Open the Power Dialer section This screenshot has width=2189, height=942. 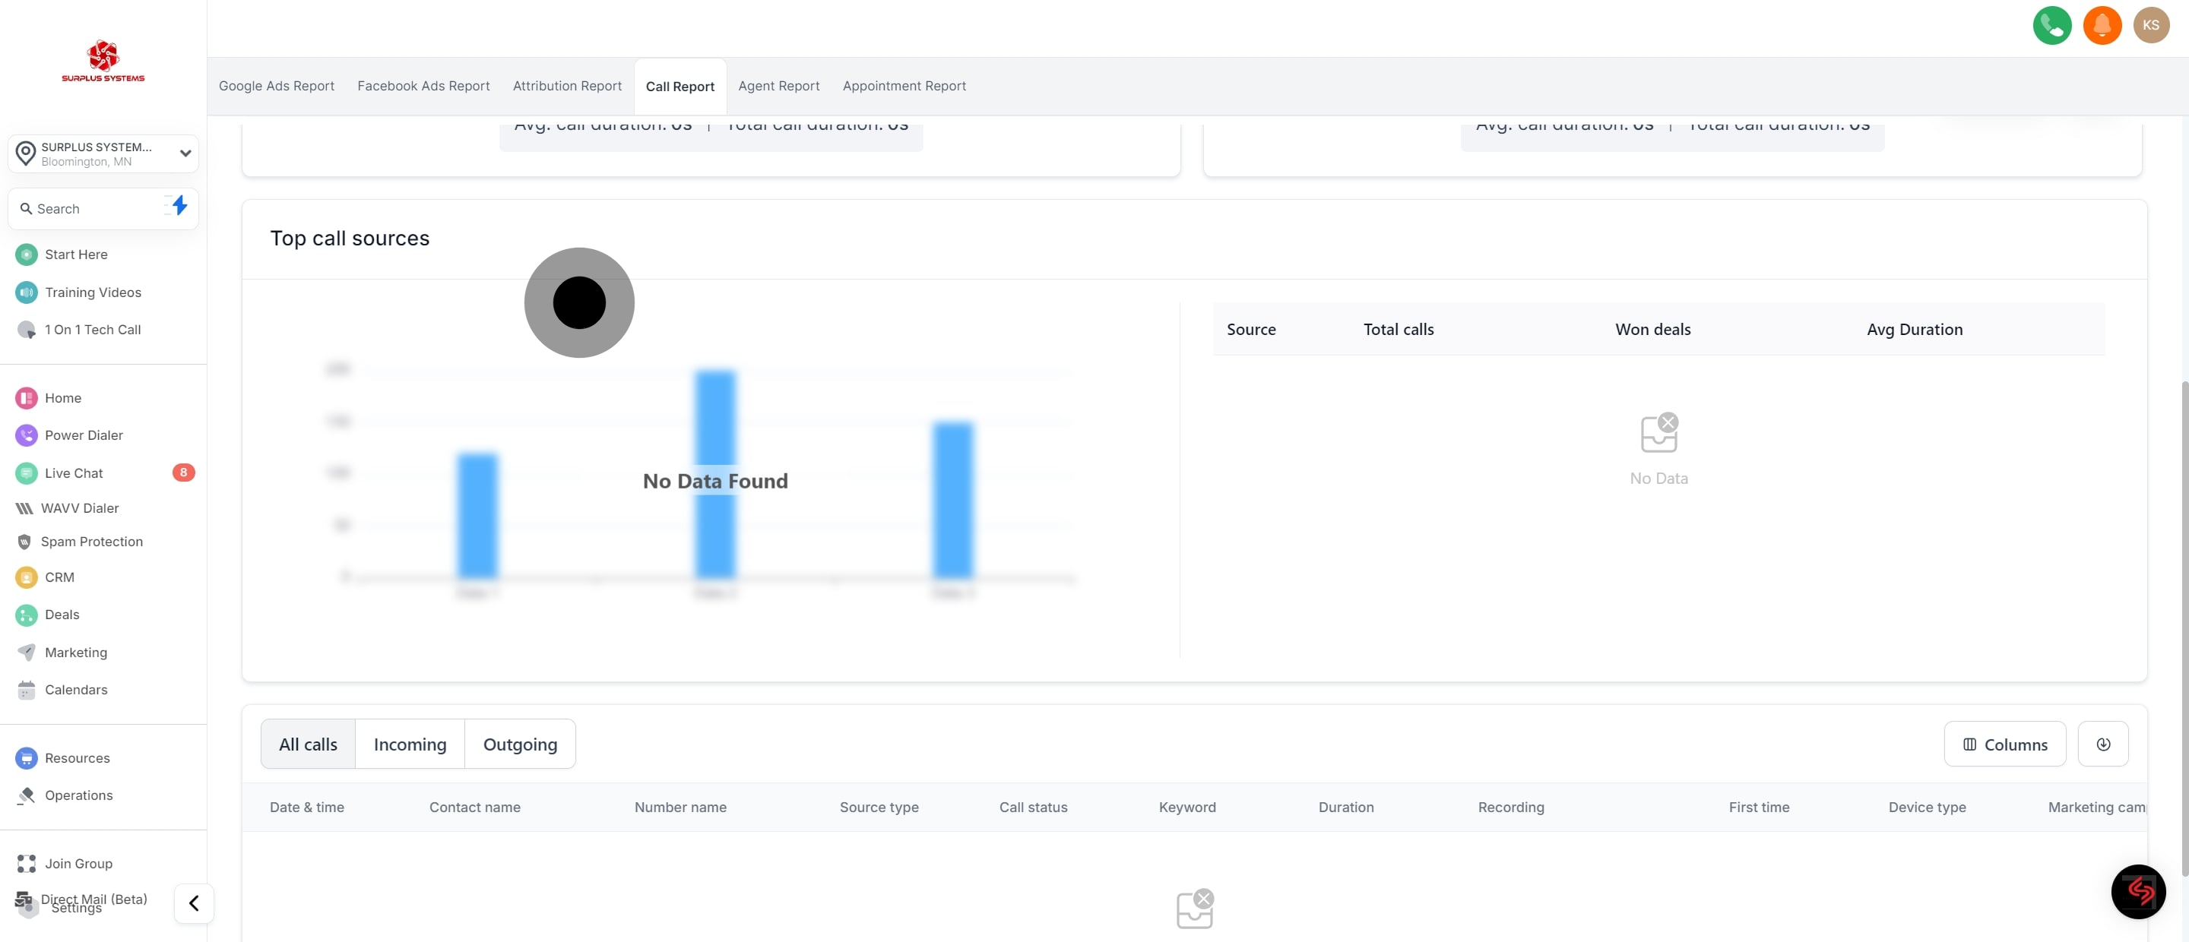point(84,435)
